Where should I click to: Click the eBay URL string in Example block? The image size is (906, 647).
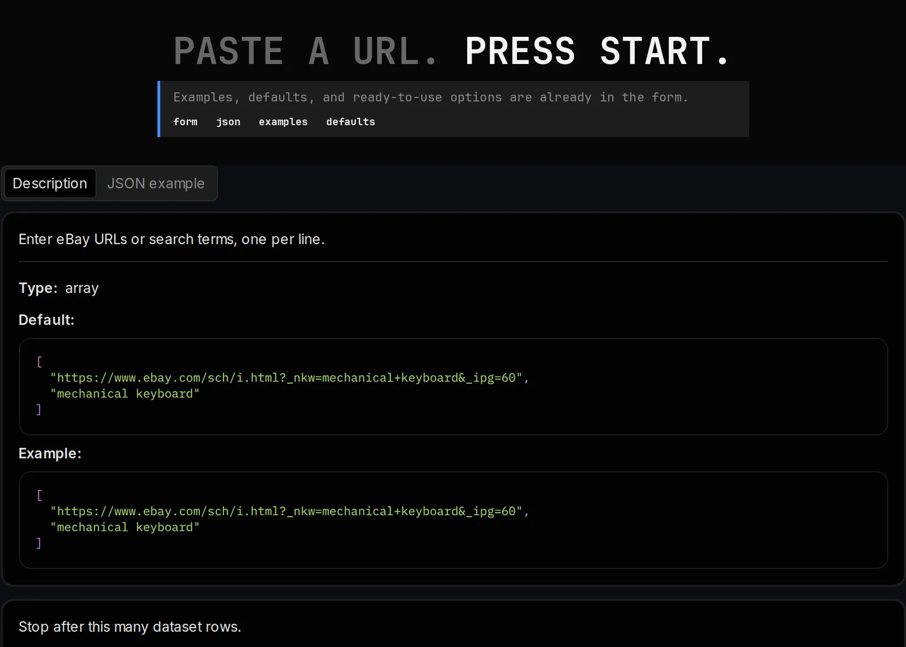point(286,512)
